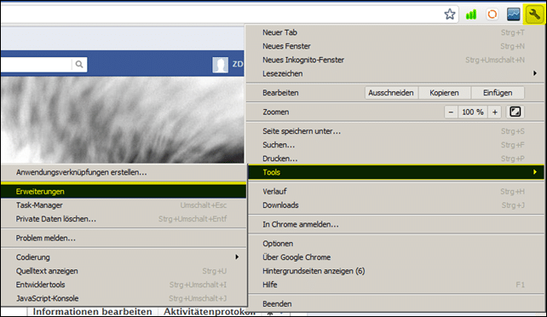The height and width of the screenshot is (317, 547).
Task: Open Erweiterungen in Tools submenu
Action: (124, 192)
